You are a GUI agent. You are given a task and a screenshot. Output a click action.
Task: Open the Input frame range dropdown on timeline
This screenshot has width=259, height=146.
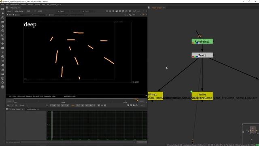[x=24, y=105]
